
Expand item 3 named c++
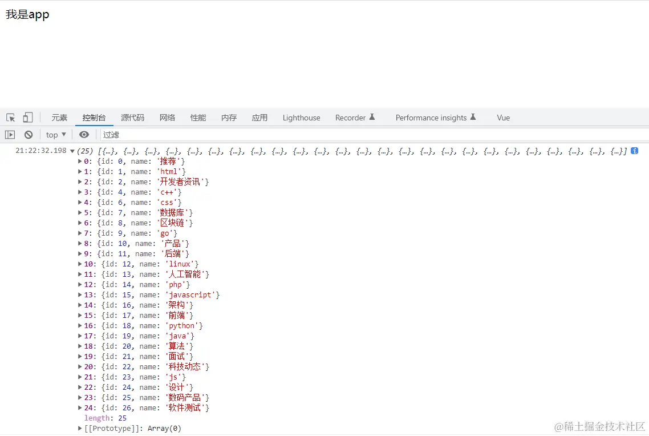[80, 192]
